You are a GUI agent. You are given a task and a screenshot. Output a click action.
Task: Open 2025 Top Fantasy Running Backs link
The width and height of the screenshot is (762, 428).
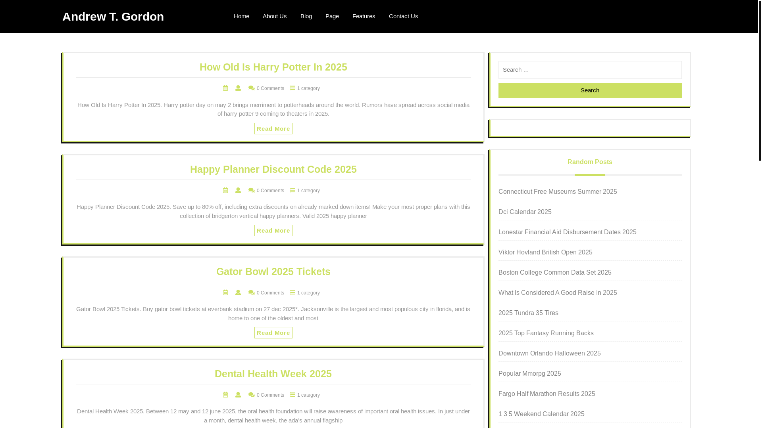coord(546,333)
